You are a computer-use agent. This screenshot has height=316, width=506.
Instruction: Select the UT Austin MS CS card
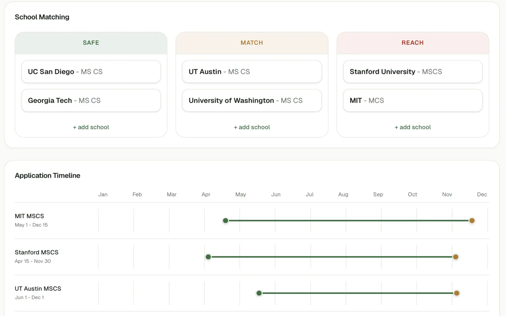pos(252,72)
